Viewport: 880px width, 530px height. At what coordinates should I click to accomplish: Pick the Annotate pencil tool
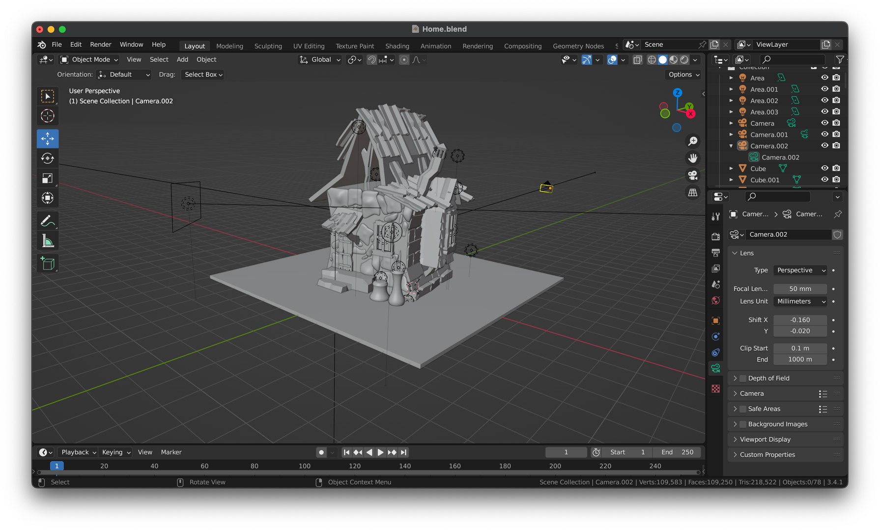coord(48,221)
